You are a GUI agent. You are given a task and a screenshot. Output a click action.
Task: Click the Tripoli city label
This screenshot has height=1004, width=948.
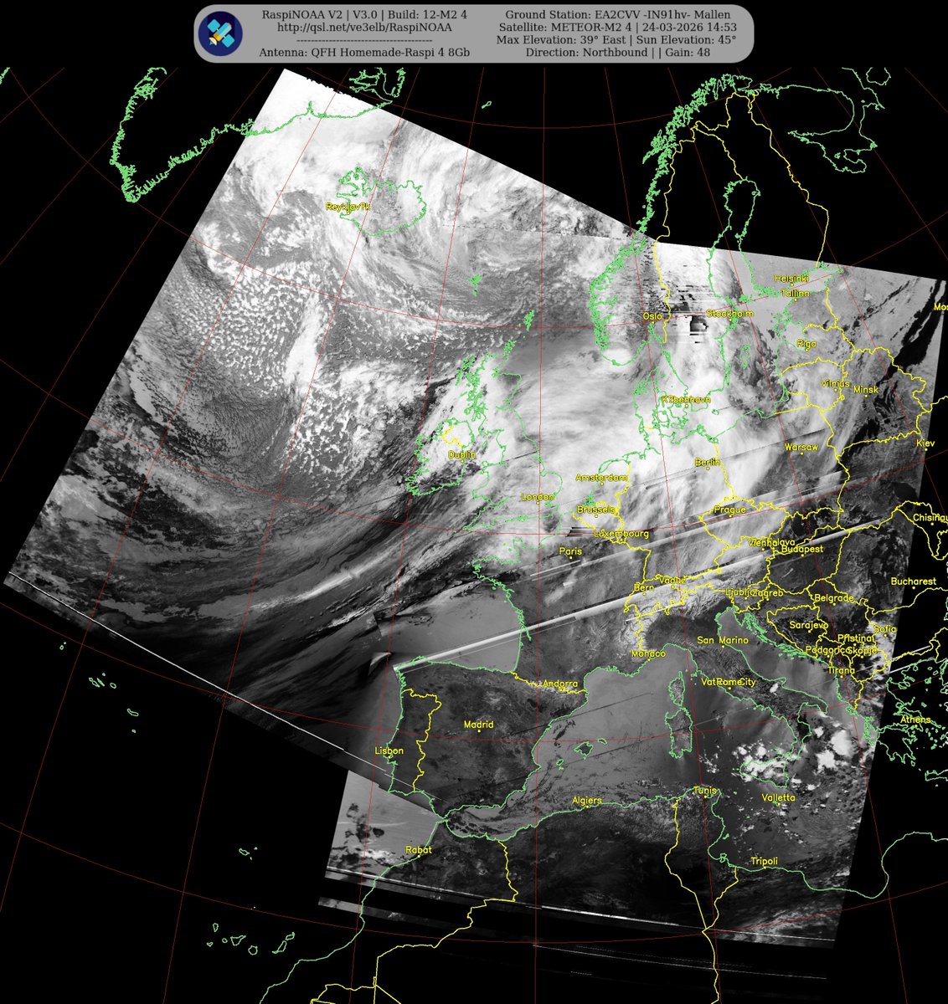764,861
